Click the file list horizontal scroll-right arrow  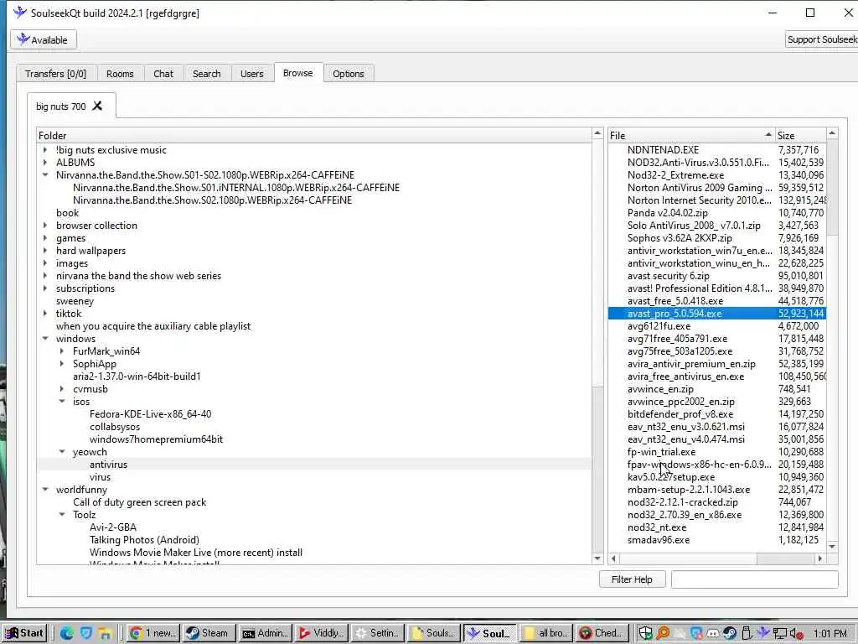[819, 558]
